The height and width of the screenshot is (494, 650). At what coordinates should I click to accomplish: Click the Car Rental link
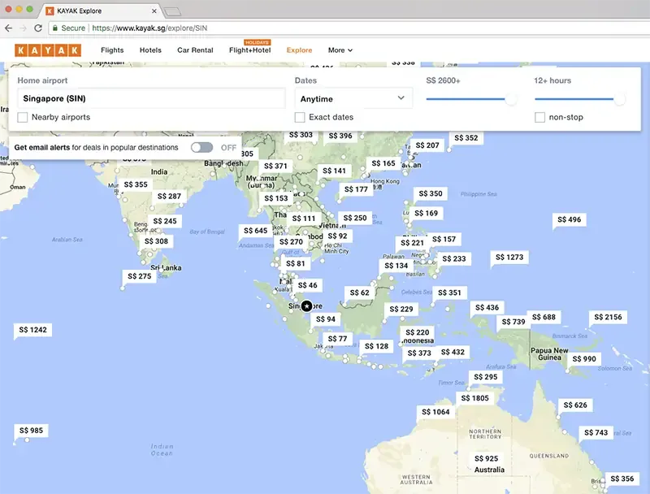pyautogui.click(x=195, y=50)
